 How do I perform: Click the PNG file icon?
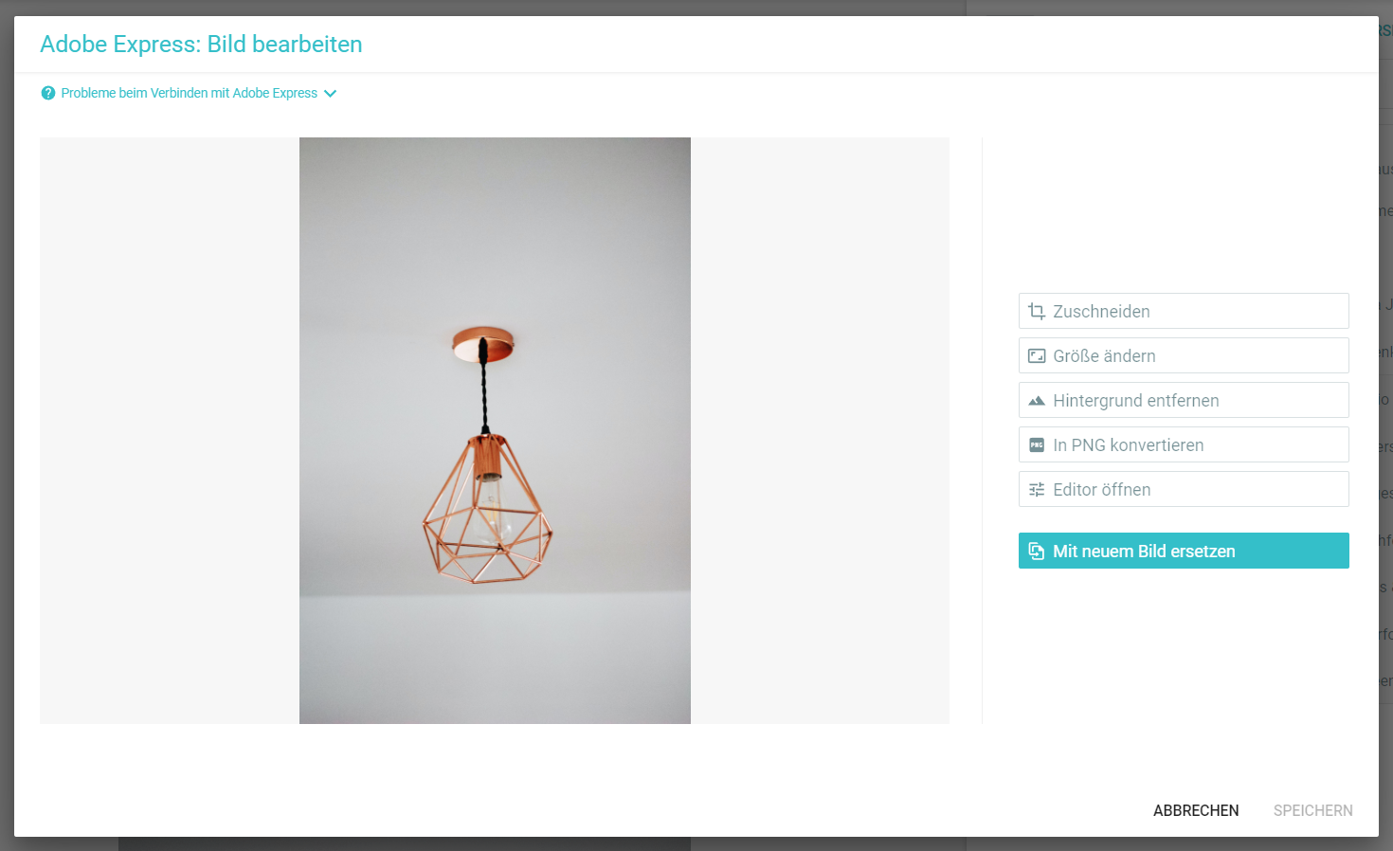(x=1037, y=445)
